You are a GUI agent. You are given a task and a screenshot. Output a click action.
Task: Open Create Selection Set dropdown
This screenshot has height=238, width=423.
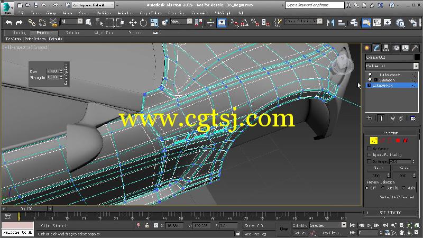(304, 21)
